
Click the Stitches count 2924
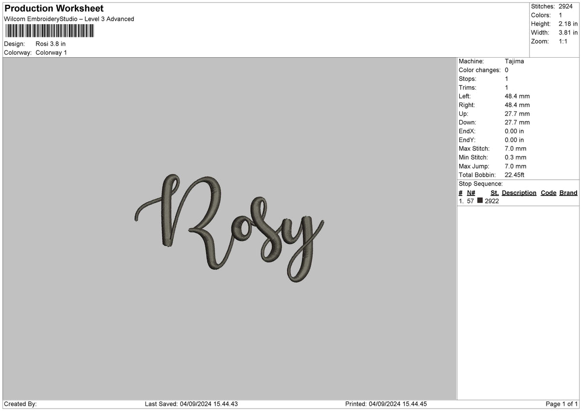566,6
